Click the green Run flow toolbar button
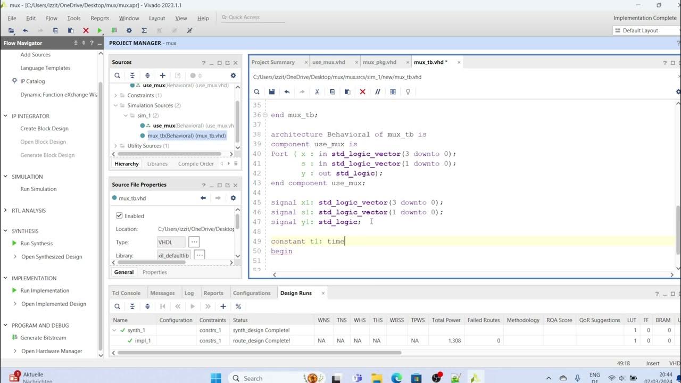Viewport: 681px width, 383px height. tap(99, 31)
